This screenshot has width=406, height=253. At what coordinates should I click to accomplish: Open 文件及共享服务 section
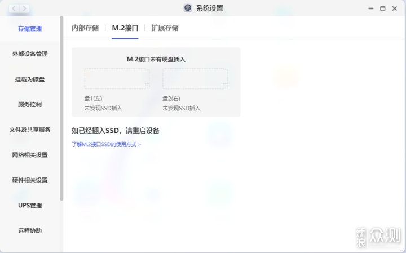pyautogui.click(x=30, y=130)
